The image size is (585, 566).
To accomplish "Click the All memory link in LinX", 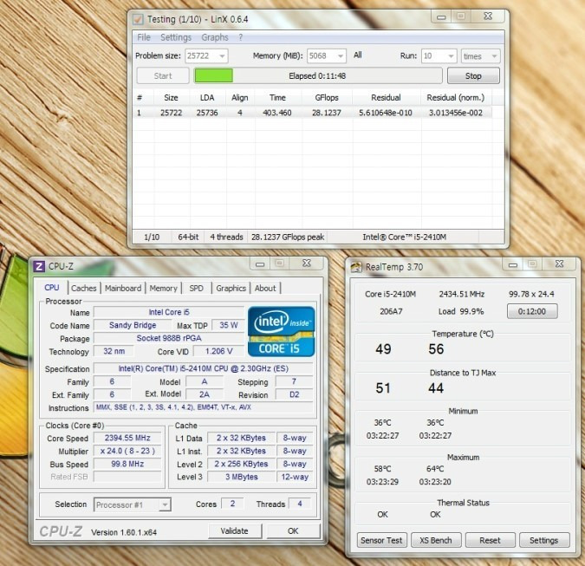I will 357,55.
